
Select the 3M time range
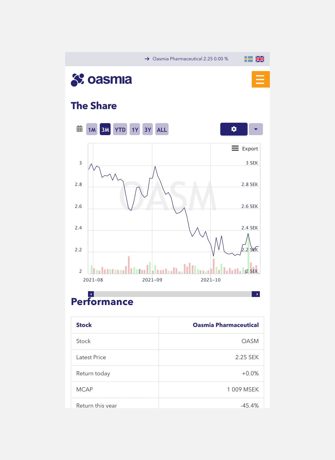pyautogui.click(x=105, y=129)
